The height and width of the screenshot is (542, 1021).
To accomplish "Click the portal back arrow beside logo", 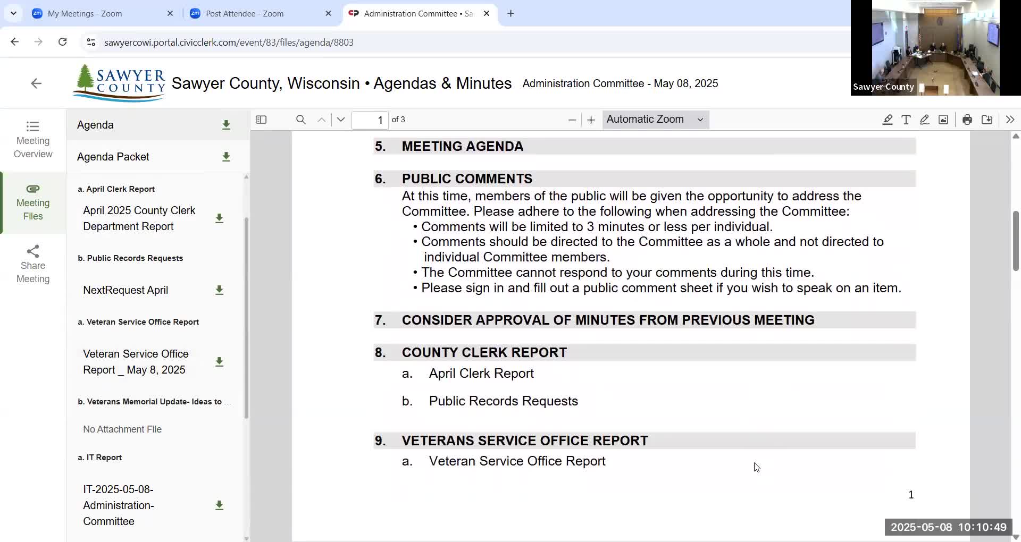I will point(36,83).
